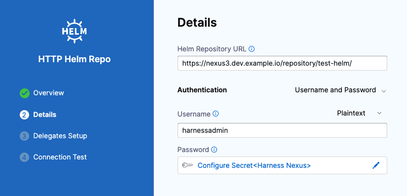Click the harnessadmin username input field

point(282,130)
